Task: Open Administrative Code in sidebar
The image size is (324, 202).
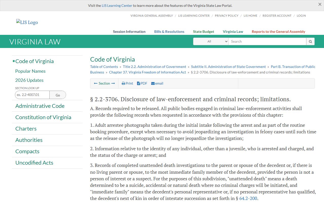Action: (40, 106)
